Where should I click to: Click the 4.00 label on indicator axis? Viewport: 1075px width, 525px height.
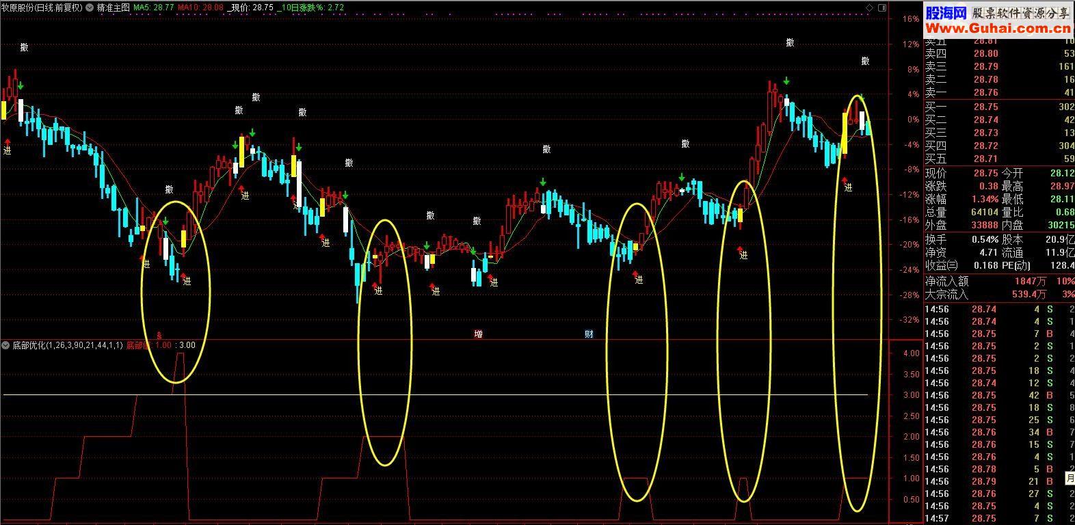[x=911, y=353]
